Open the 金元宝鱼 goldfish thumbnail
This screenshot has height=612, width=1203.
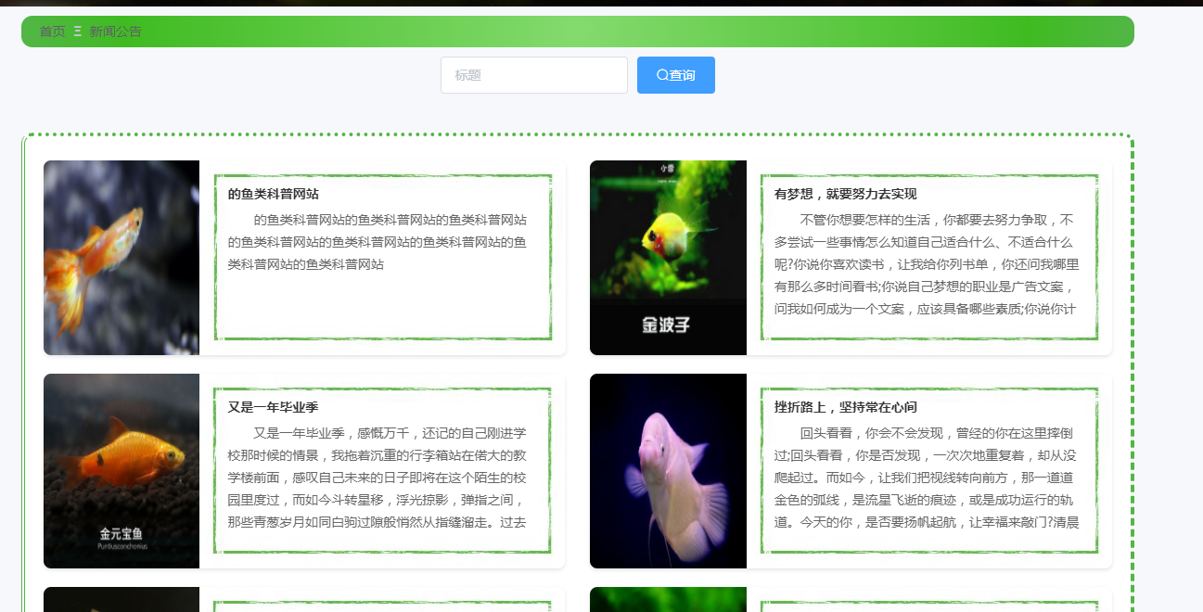tap(122, 471)
